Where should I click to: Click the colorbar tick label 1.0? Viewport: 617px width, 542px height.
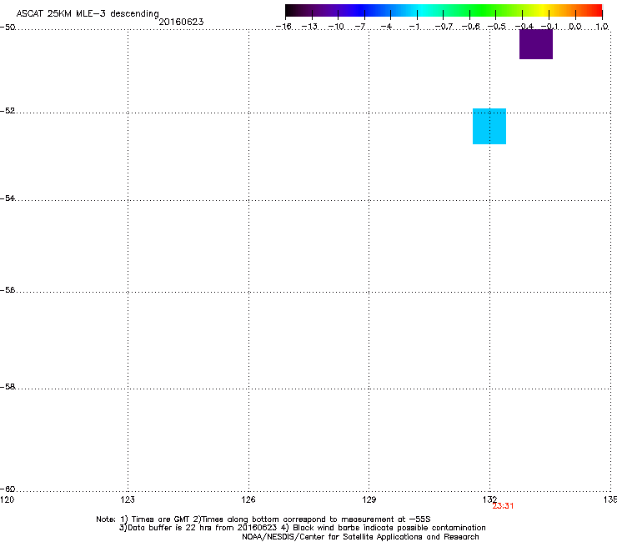coord(602,27)
